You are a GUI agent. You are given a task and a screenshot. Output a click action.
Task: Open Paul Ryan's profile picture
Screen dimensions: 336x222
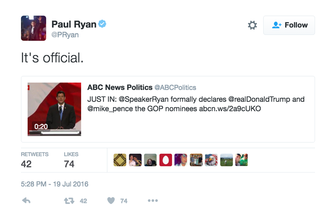coord(33,28)
